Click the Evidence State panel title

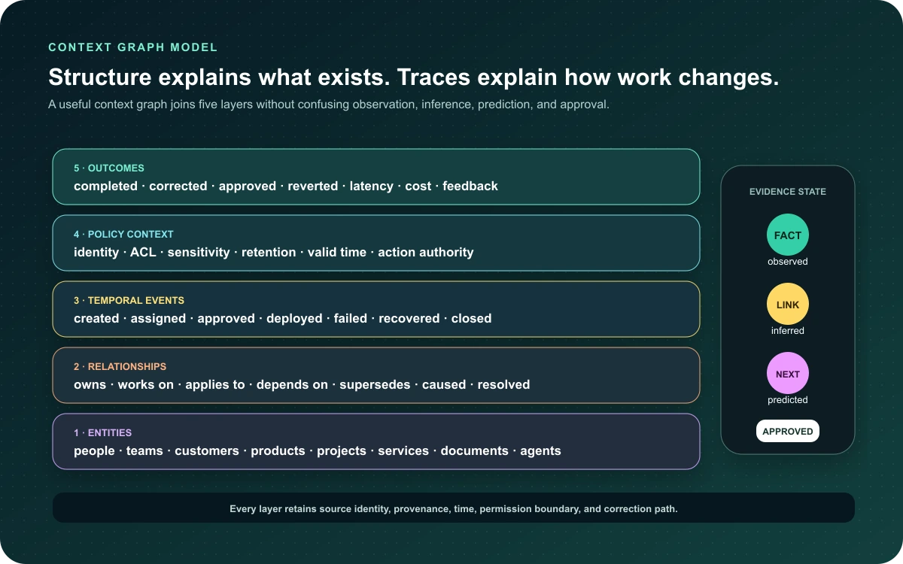point(788,192)
